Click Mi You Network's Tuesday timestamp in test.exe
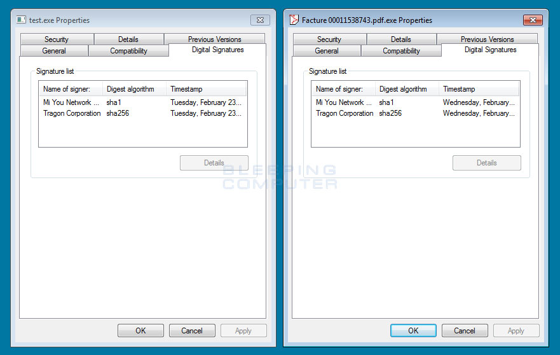 [206, 102]
